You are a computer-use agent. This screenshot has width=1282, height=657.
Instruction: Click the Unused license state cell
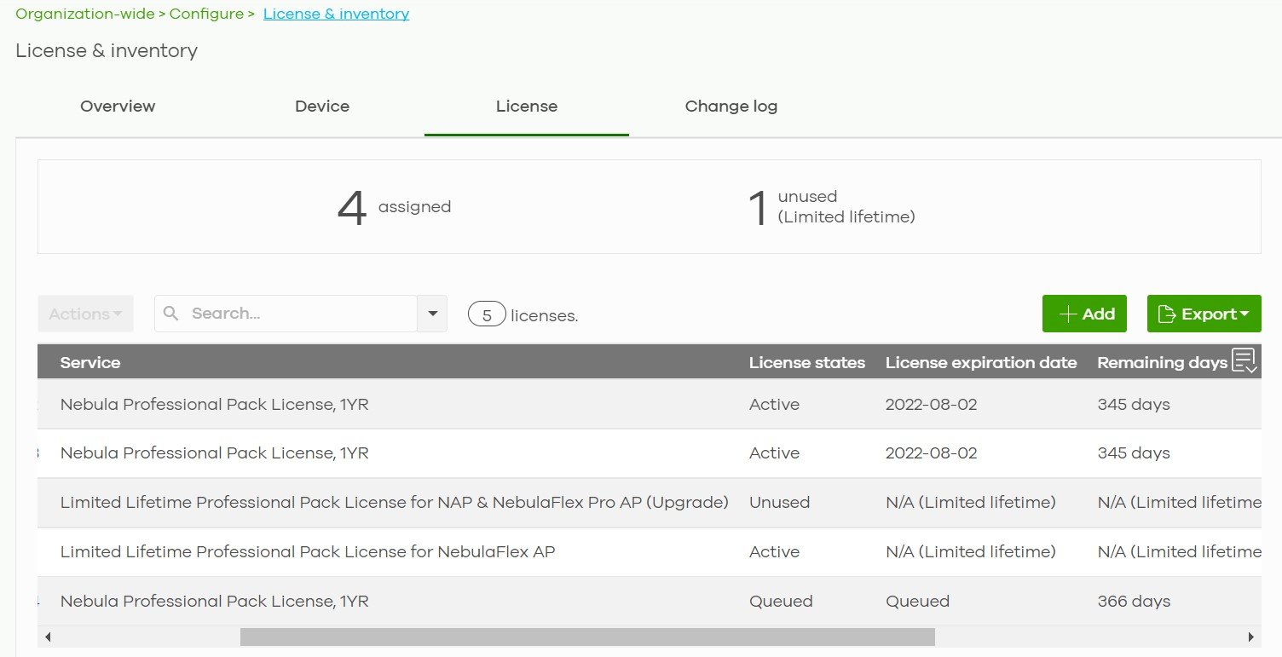point(779,502)
